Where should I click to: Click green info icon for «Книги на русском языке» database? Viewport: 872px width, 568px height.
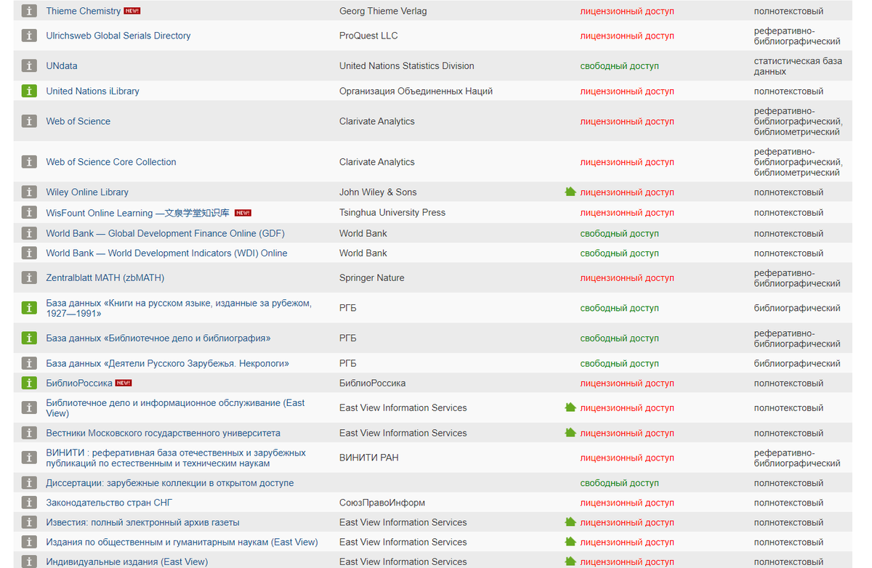[29, 308]
